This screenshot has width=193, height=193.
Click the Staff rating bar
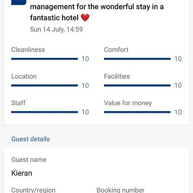pos(45,112)
